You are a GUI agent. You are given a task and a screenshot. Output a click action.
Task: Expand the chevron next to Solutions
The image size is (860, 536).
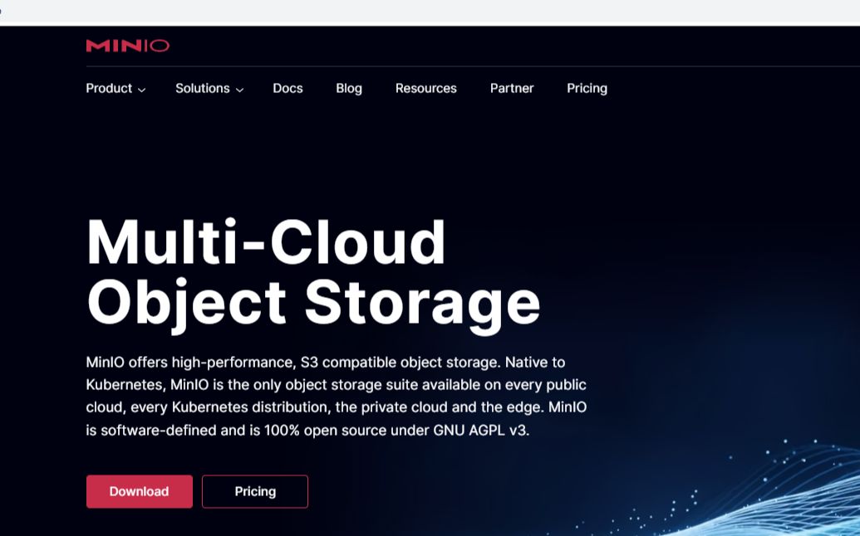pyautogui.click(x=239, y=90)
